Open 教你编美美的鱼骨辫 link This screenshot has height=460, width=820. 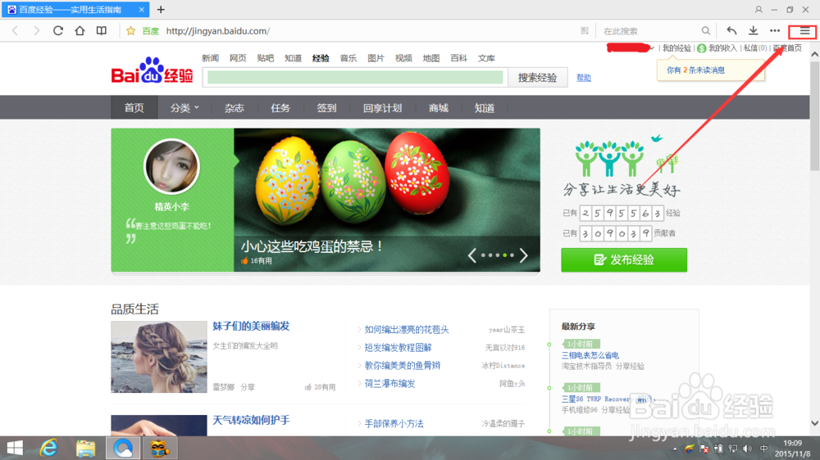[x=402, y=366]
